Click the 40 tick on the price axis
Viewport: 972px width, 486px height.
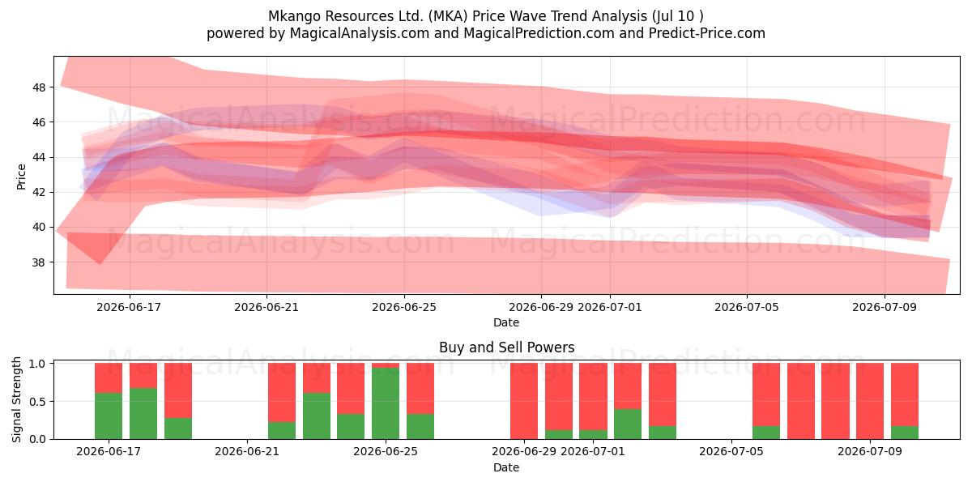[x=40, y=227]
